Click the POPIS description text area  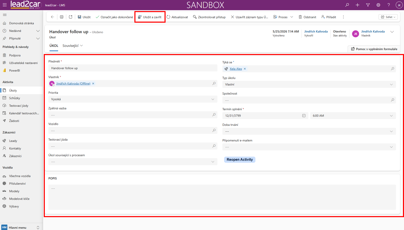click(x=222, y=197)
